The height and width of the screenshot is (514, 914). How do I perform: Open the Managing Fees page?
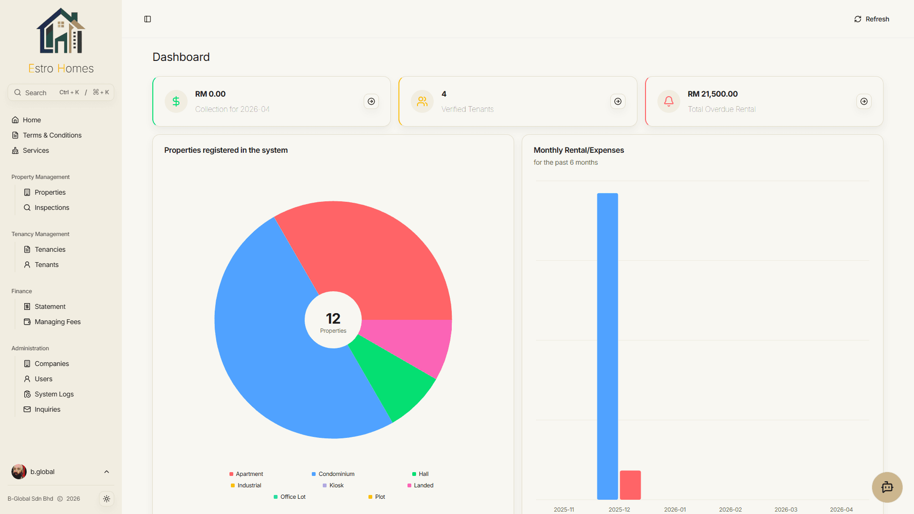pyautogui.click(x=58, y=322)
